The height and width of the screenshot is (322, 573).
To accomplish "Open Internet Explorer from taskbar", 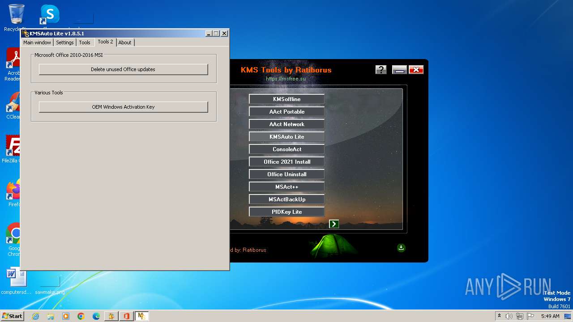I will [35, 316].
